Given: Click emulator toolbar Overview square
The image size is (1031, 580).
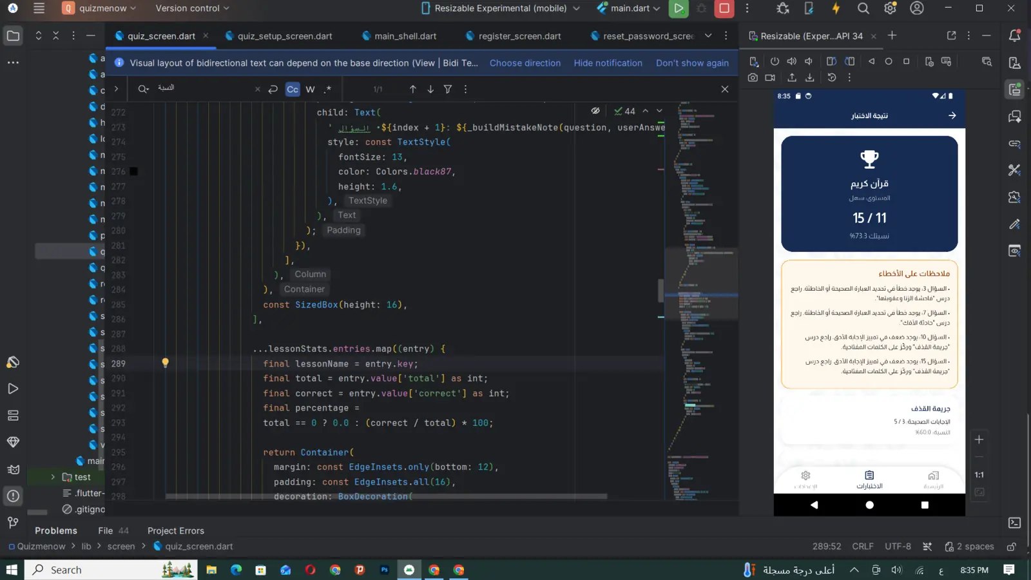Looking at the screenshot, I should click(x=906, y=61).
